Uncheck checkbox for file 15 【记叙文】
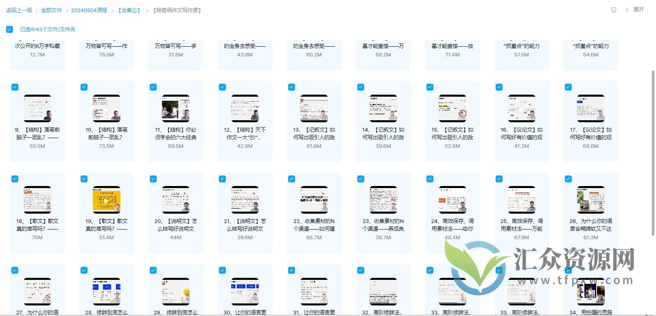 [x=430, y=87]
